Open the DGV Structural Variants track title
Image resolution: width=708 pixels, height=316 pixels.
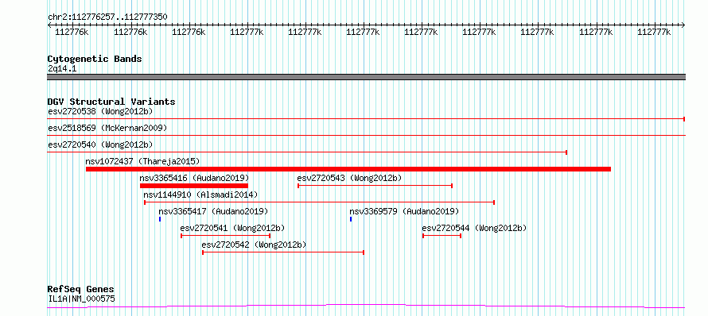[111, 102]
